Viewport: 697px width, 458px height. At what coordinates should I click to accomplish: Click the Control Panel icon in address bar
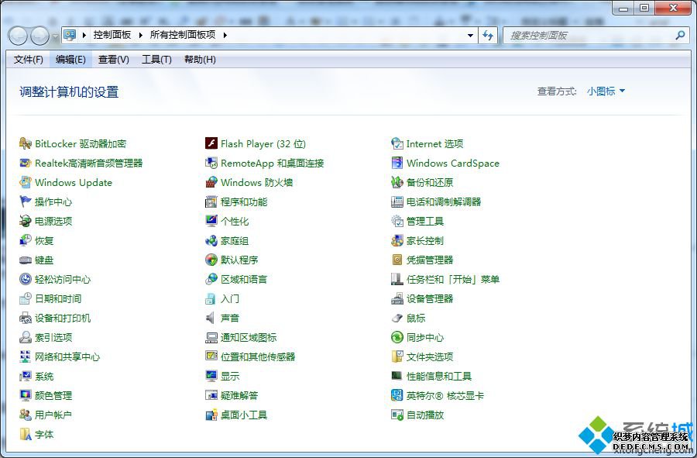tap(70, 35)
